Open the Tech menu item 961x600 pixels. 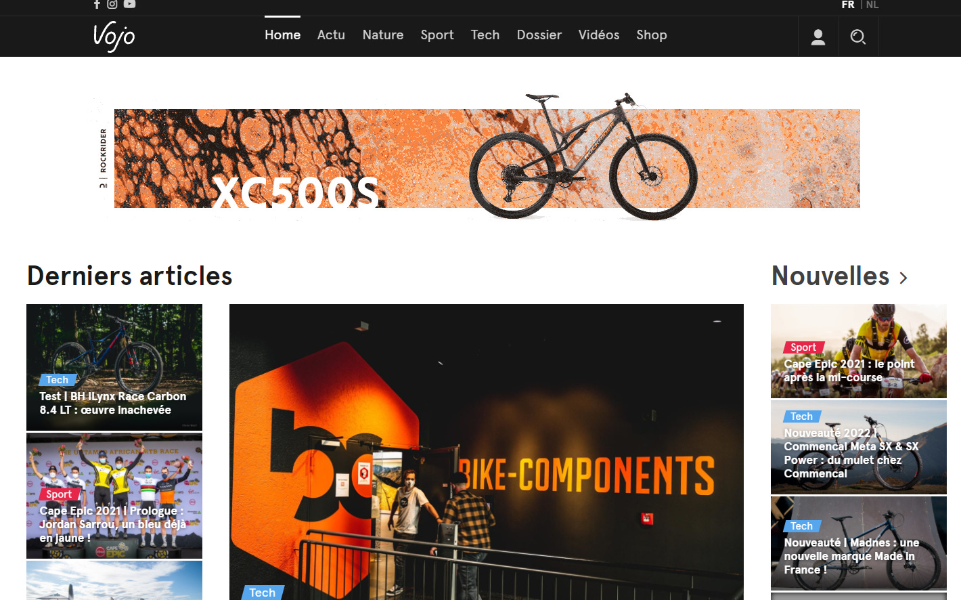(485, 35)
